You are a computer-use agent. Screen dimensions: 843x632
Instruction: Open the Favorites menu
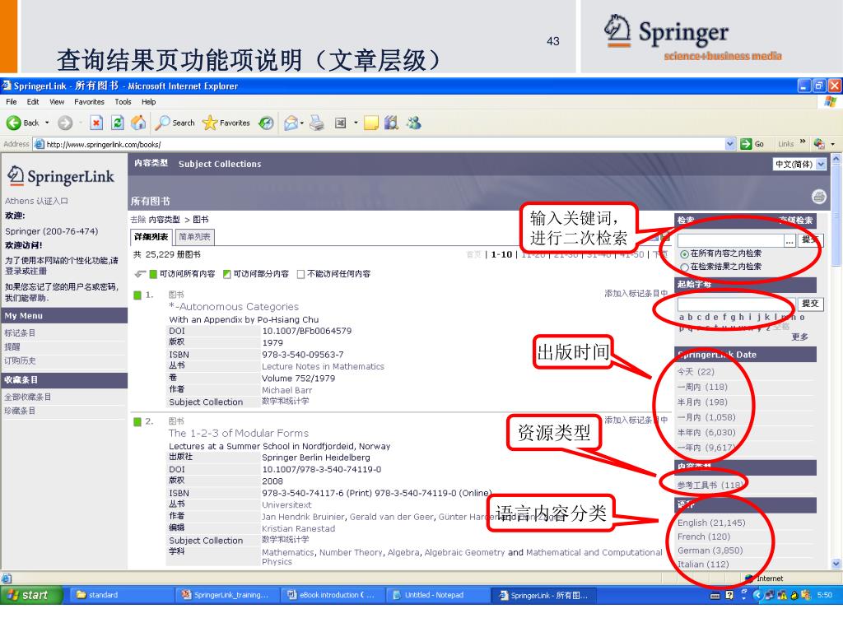point(89,101)
